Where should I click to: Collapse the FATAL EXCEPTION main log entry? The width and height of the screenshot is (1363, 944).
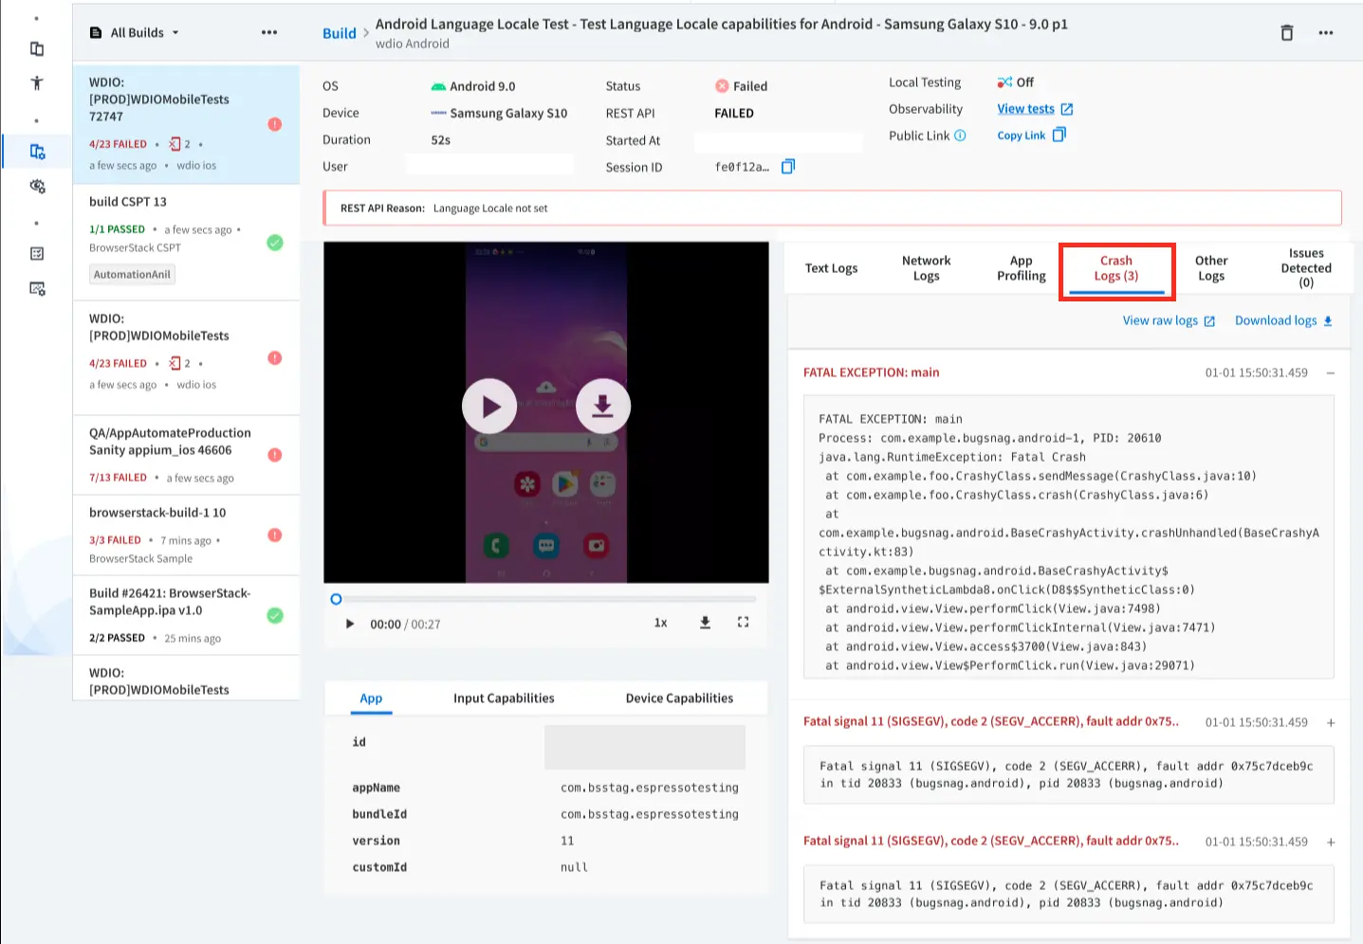point(1330,372)
